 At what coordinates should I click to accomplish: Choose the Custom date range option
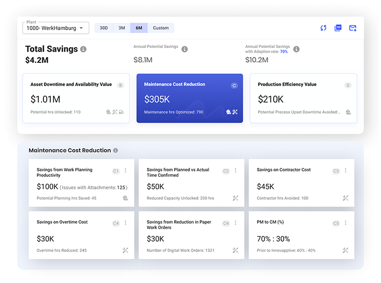[161, 28]
